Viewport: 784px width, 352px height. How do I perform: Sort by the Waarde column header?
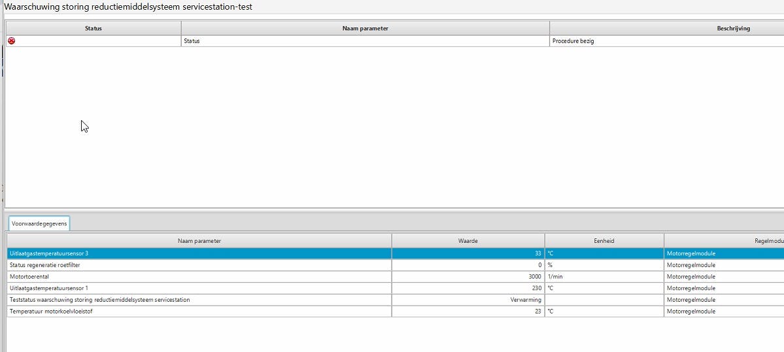[468, 241]
